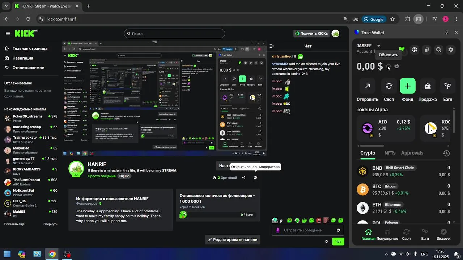Click the HANRIF stream video preview
The width and height of the screenshot is (463, 260).
click(164, 98)
